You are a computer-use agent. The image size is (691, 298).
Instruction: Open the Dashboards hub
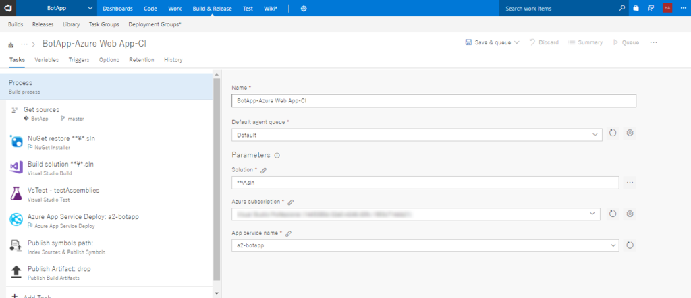tap(117, 8)
